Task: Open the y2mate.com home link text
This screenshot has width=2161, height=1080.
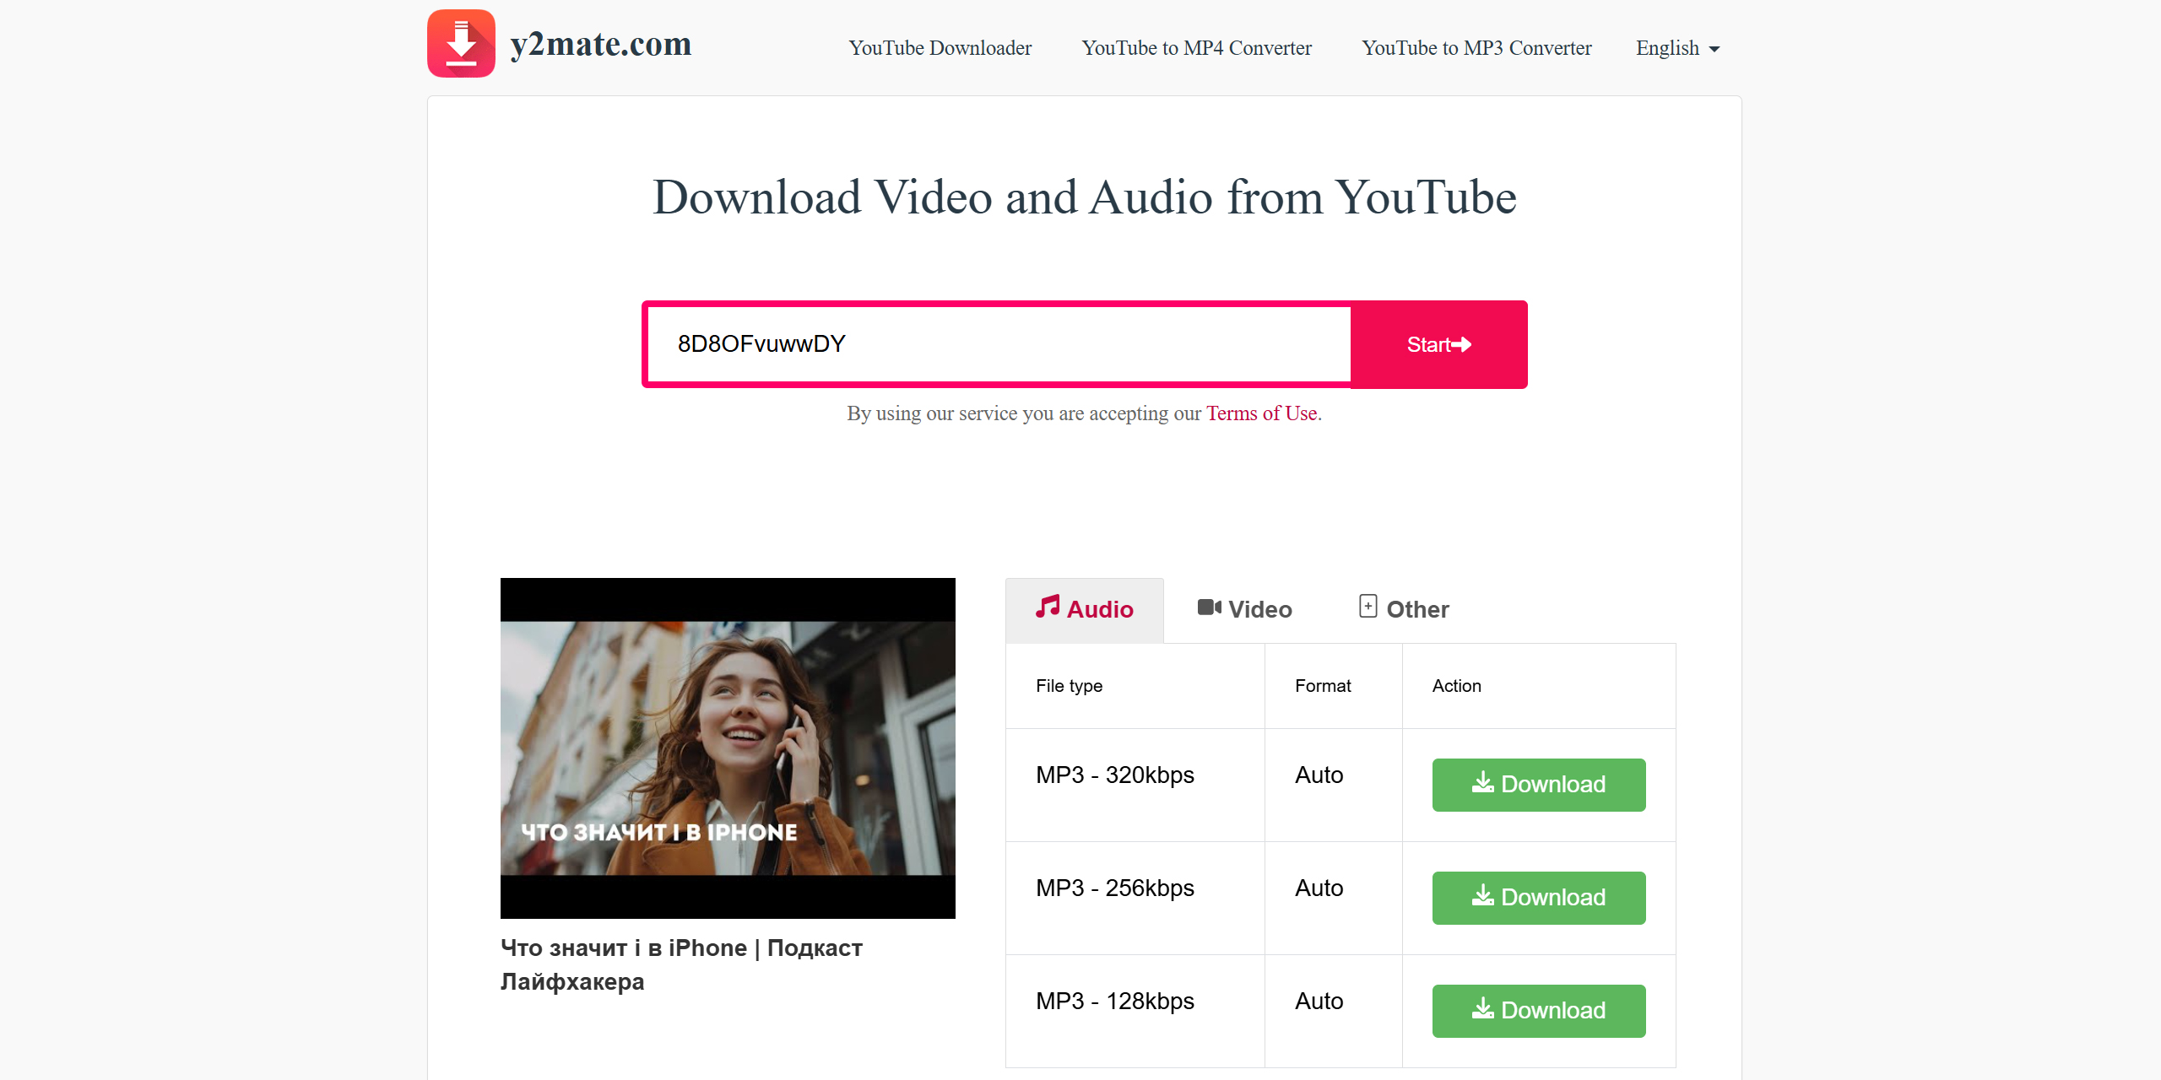Action: (601, 44)
